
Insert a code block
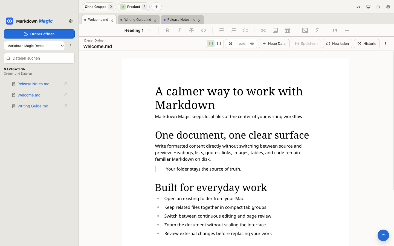click(x=305, y=30)
